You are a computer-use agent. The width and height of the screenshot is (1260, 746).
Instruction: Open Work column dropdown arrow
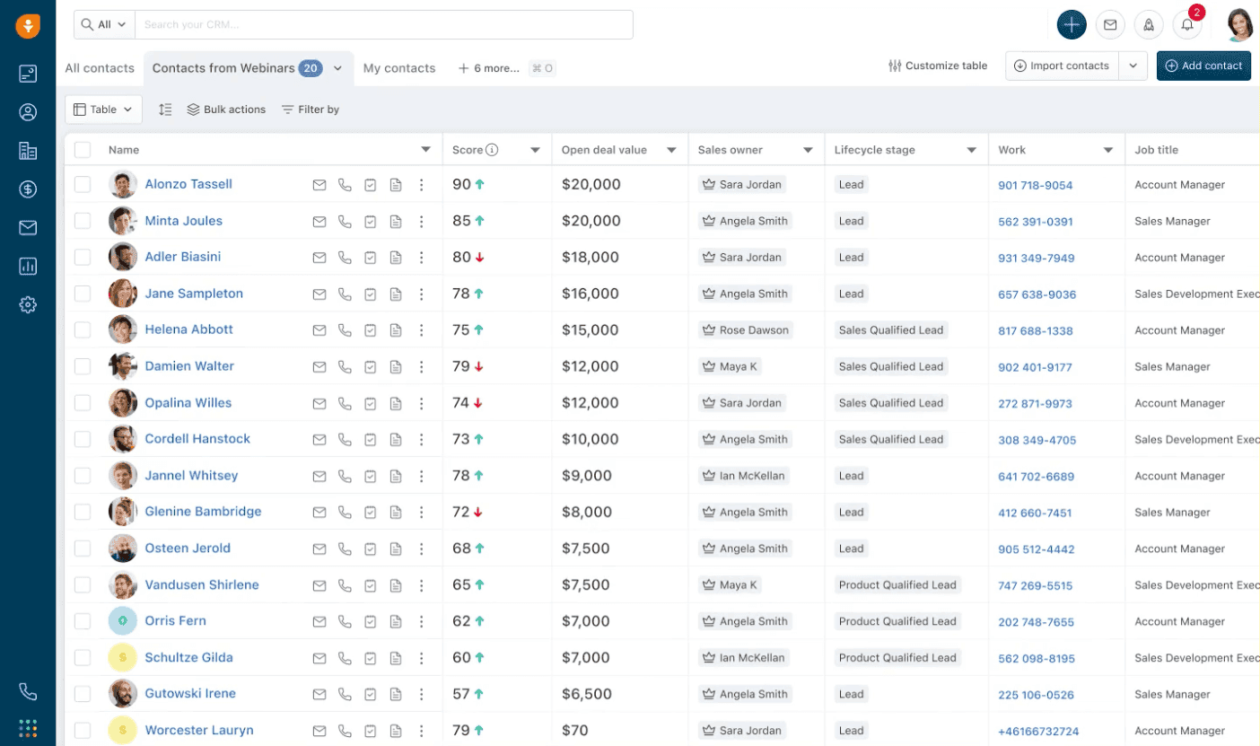coord(1109,150)
